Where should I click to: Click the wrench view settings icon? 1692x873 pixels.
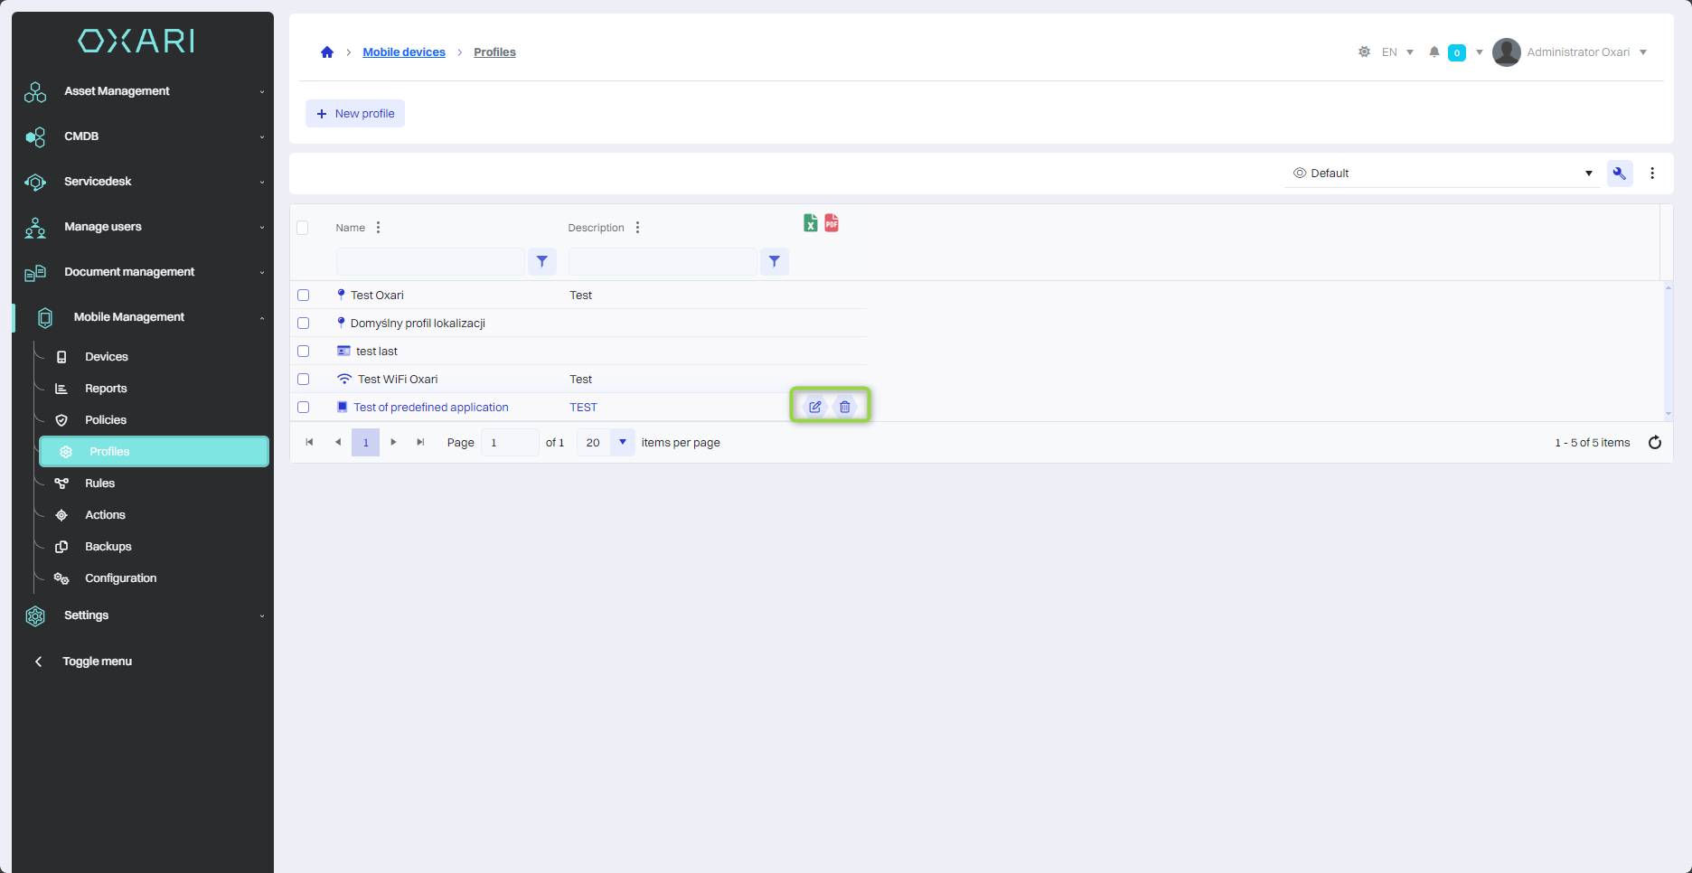pyautogui.click(x=1619, y=174)
